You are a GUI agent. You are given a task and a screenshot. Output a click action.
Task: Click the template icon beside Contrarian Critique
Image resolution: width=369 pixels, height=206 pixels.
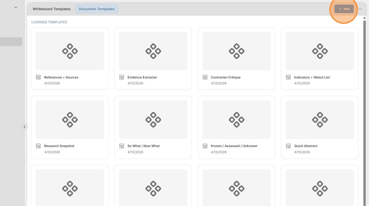[205, 77]
